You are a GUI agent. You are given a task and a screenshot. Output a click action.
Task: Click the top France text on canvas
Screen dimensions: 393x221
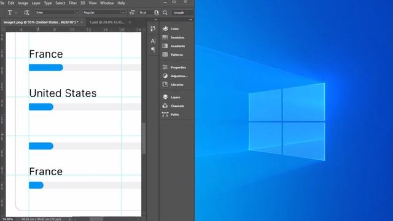click(x=46, y=54)
